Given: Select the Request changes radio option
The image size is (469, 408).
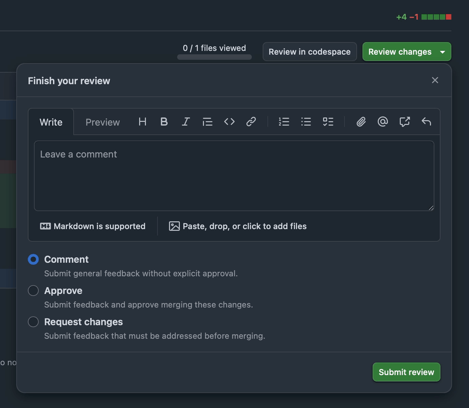Looking at the screenshot, I should [x=33, y=322].
